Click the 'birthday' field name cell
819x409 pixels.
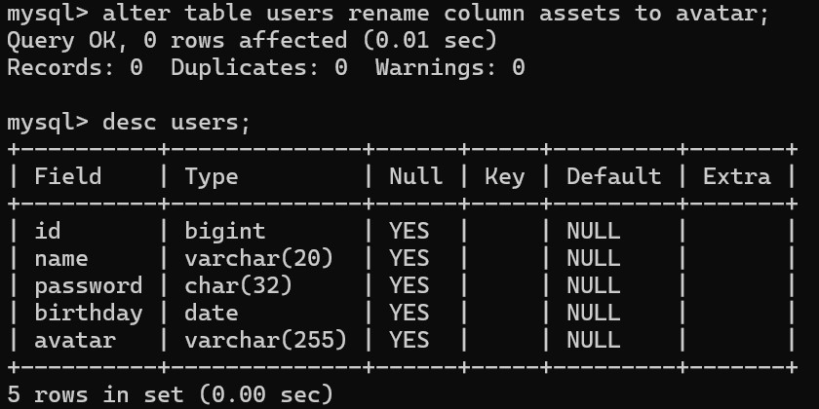pos(88,313)
